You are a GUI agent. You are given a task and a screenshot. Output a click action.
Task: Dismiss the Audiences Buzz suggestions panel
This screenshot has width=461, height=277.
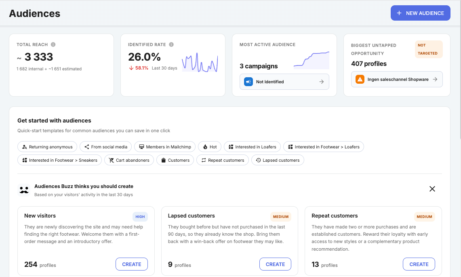(432, 189)
